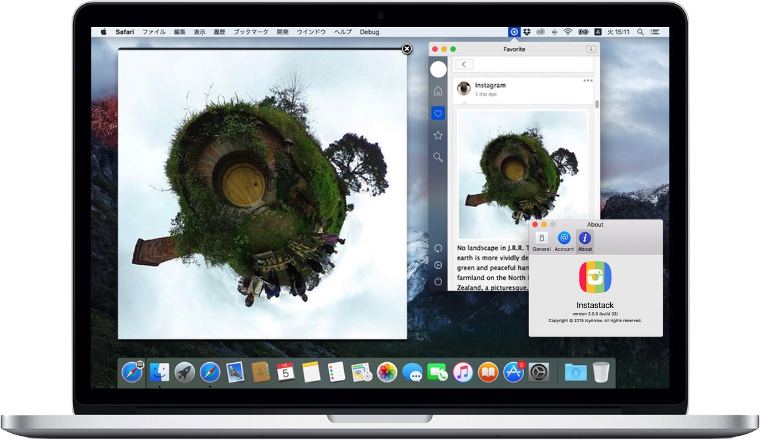This screenshot has height=445, width=760.
Task: Go to Home feed in Instastack sidebar
Action: click(438, 91)
